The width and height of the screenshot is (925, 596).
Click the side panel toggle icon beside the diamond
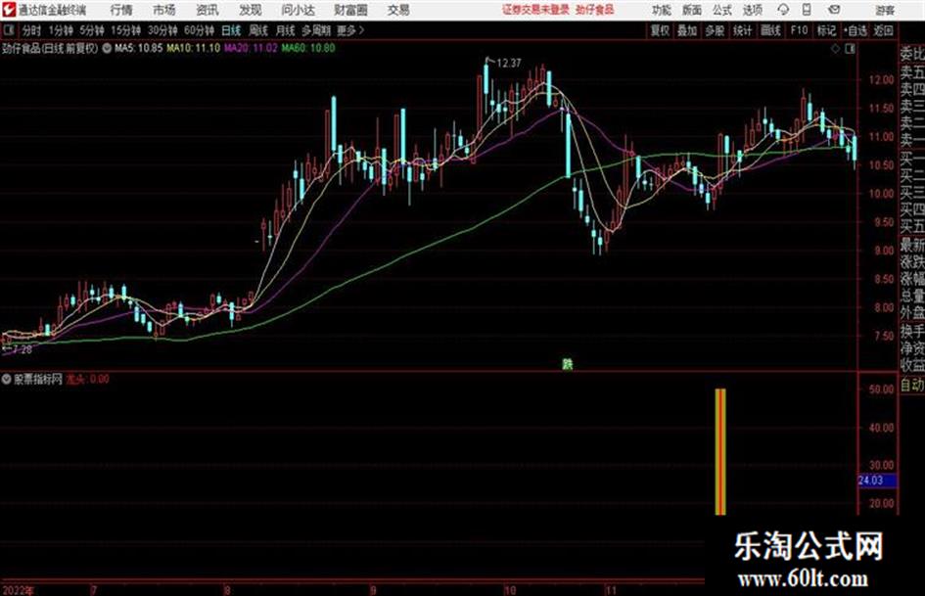coord(850,50)
